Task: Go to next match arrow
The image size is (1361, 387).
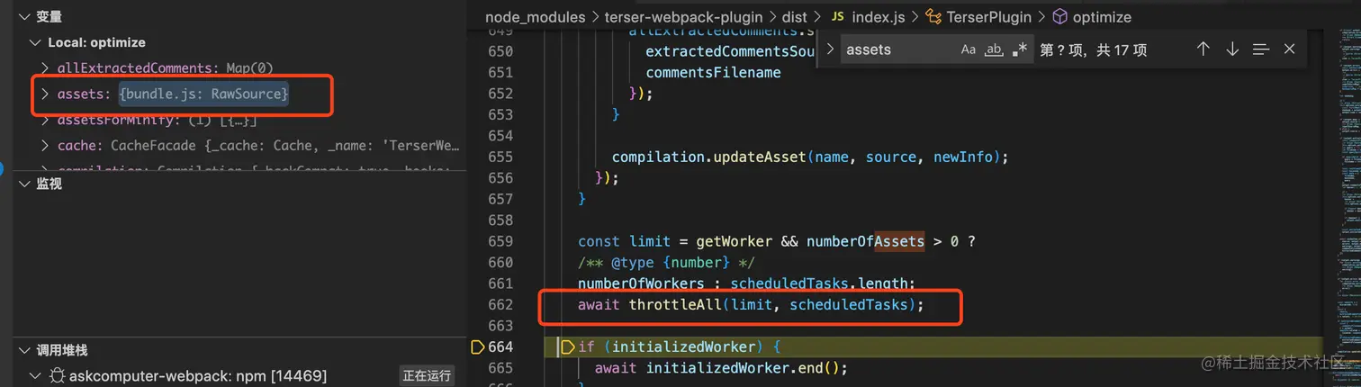Action: click(x=1232, y=49)
